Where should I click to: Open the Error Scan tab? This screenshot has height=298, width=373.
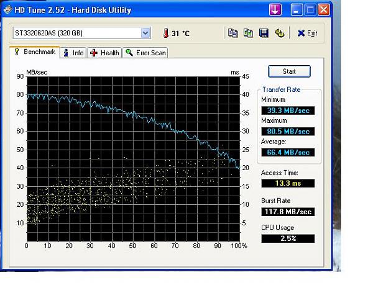(x=145, y=53)
